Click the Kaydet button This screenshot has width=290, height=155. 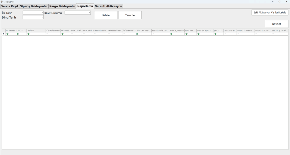point(276,24)
